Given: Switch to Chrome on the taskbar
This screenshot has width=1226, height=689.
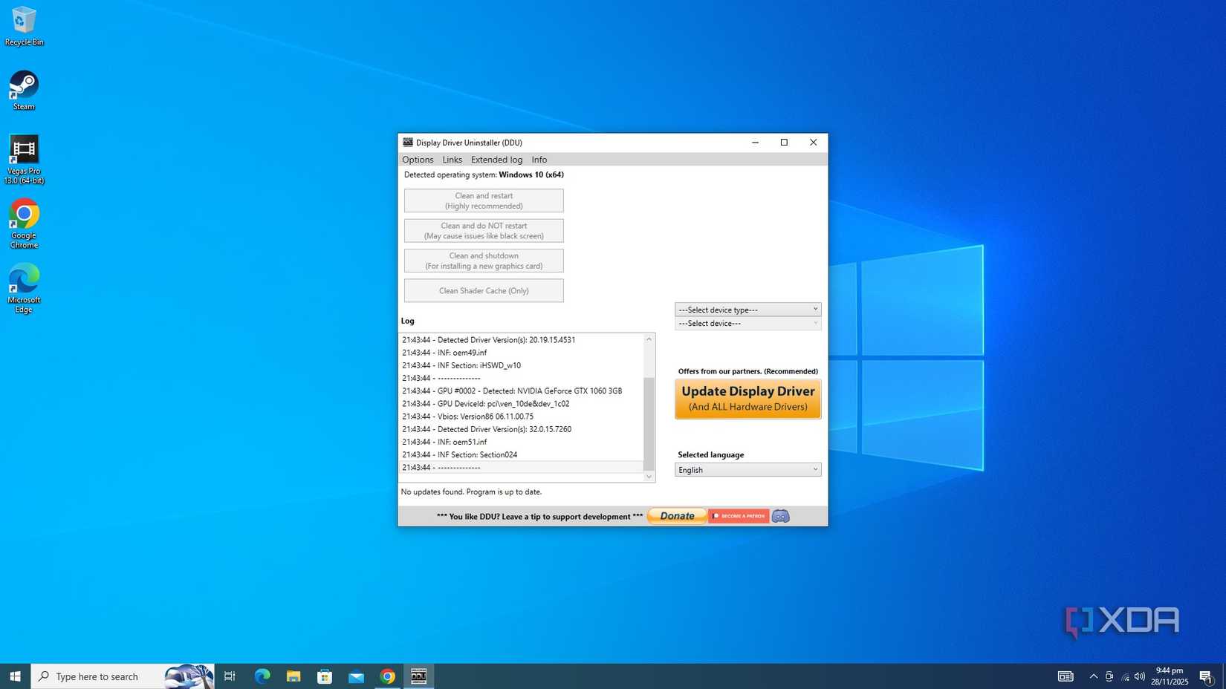Looking at the screenshot, I should click(x=387, y=676).
